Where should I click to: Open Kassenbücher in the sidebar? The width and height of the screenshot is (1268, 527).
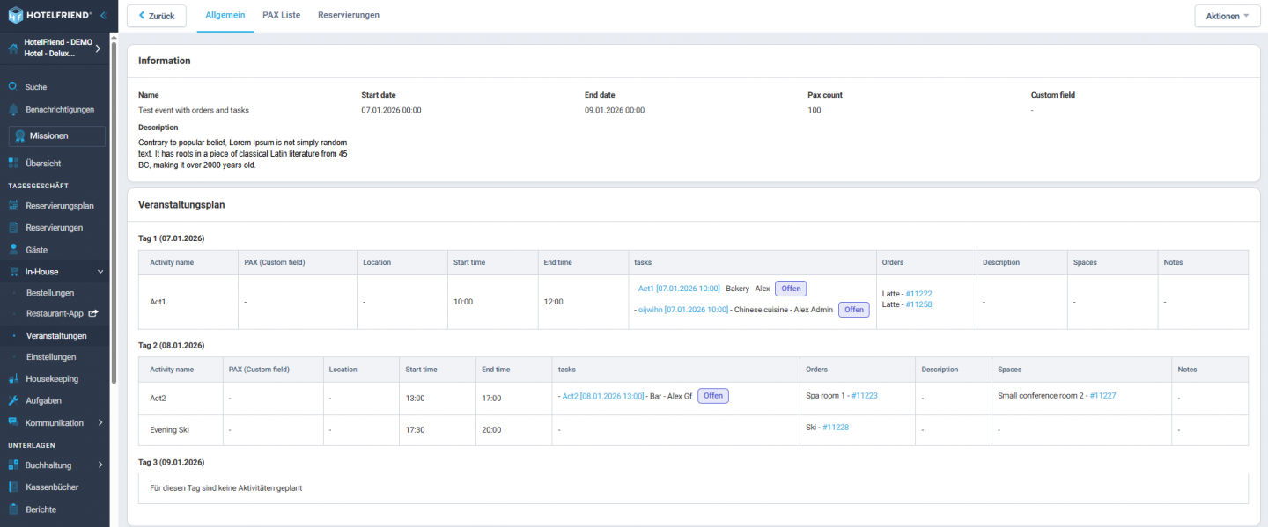point(53,487)
